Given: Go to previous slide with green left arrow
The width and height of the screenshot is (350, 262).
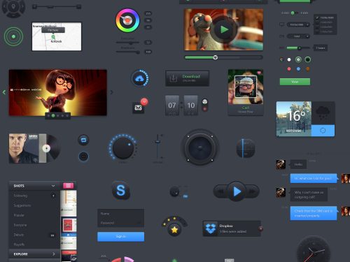Looking at the screenshot, I should [4, 92].
